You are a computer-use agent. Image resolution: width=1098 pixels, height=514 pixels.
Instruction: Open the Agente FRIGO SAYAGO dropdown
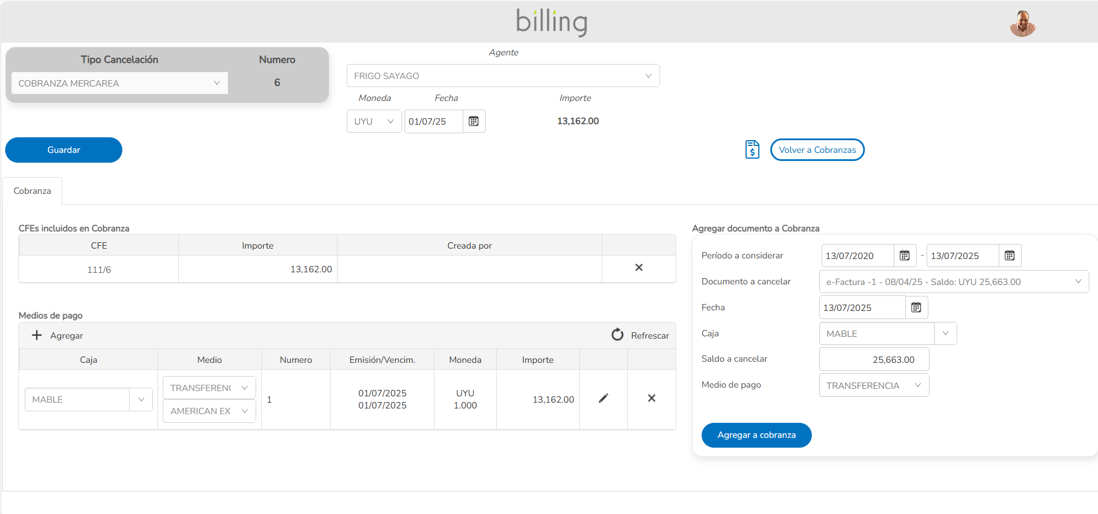click(503, 76)
